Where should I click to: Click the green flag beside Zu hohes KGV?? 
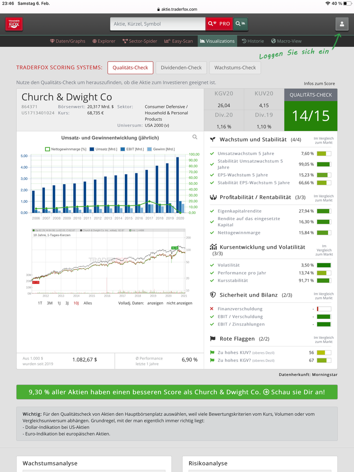212,360
